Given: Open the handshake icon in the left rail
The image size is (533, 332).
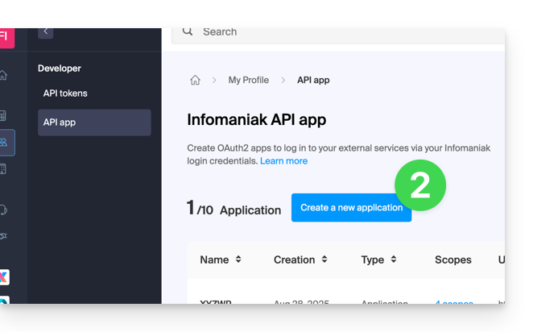Looking at the screenshot, I should pos(3,236).
